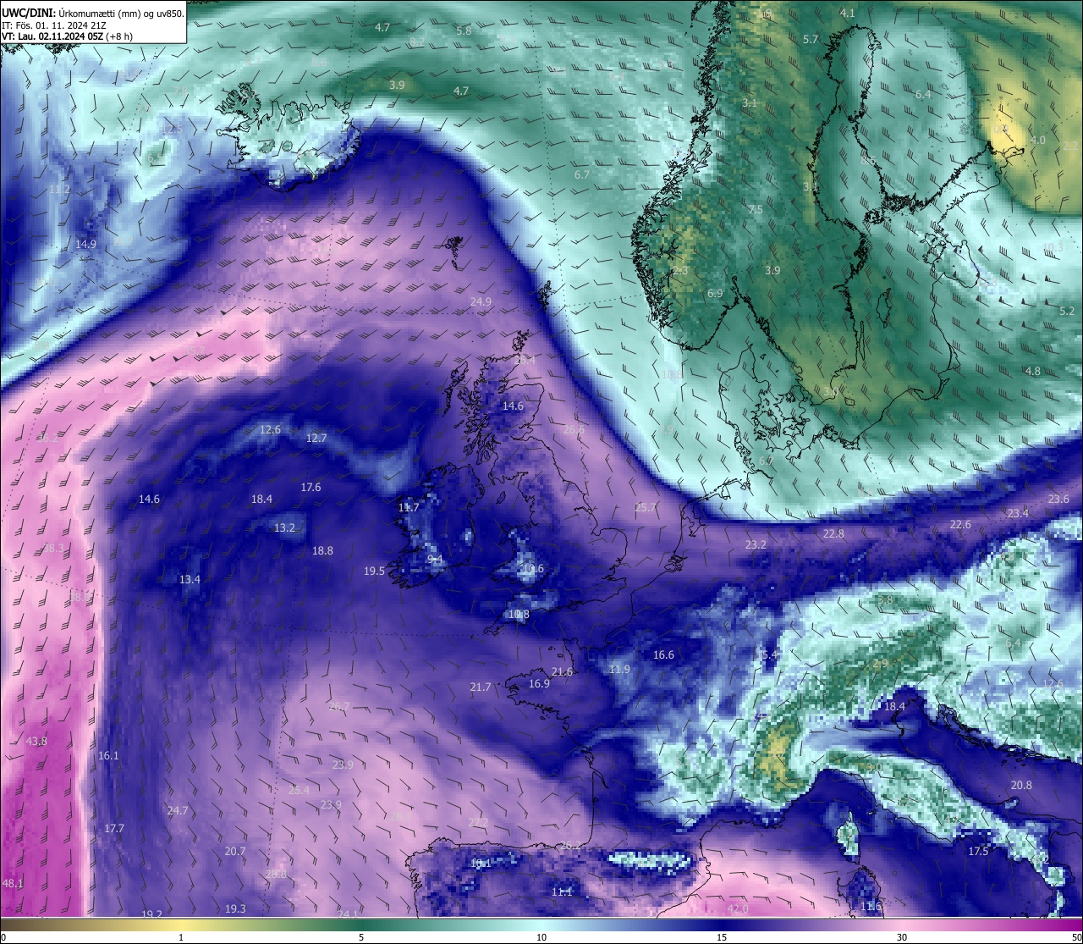1083x944 pixels.
Task: Click the 4.1 value label
Action: 847,14
